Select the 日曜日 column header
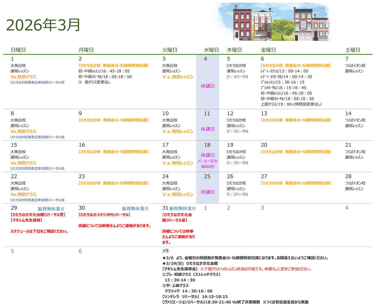Image resolution: width=375 pixels, height=306 pixels. tap(18, 50)
